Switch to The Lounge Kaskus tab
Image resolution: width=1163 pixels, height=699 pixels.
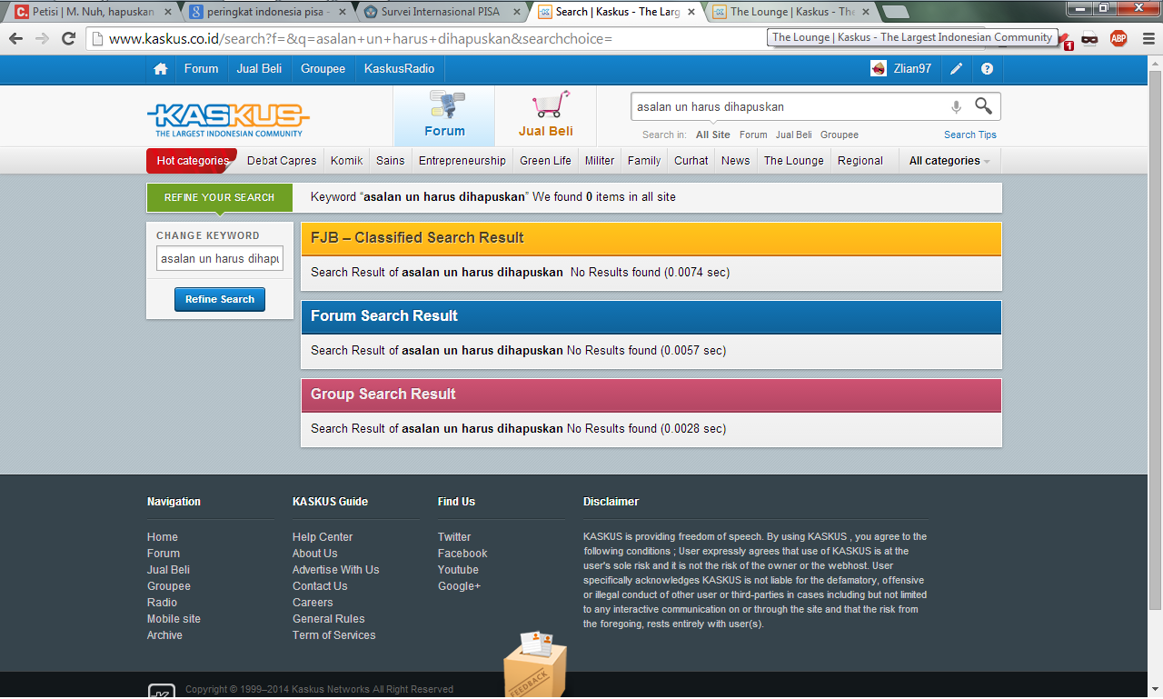(x=790, y=12)
